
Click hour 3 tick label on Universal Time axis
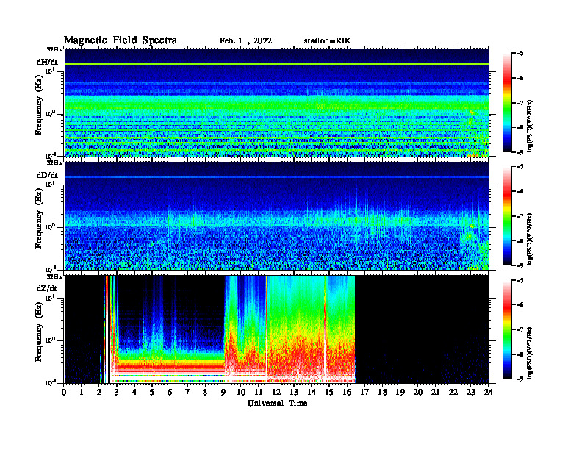117,392
